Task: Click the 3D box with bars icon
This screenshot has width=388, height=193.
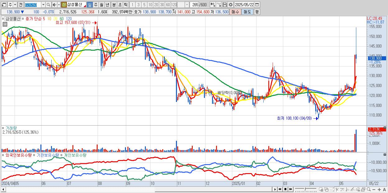Action: coord(358,189)
